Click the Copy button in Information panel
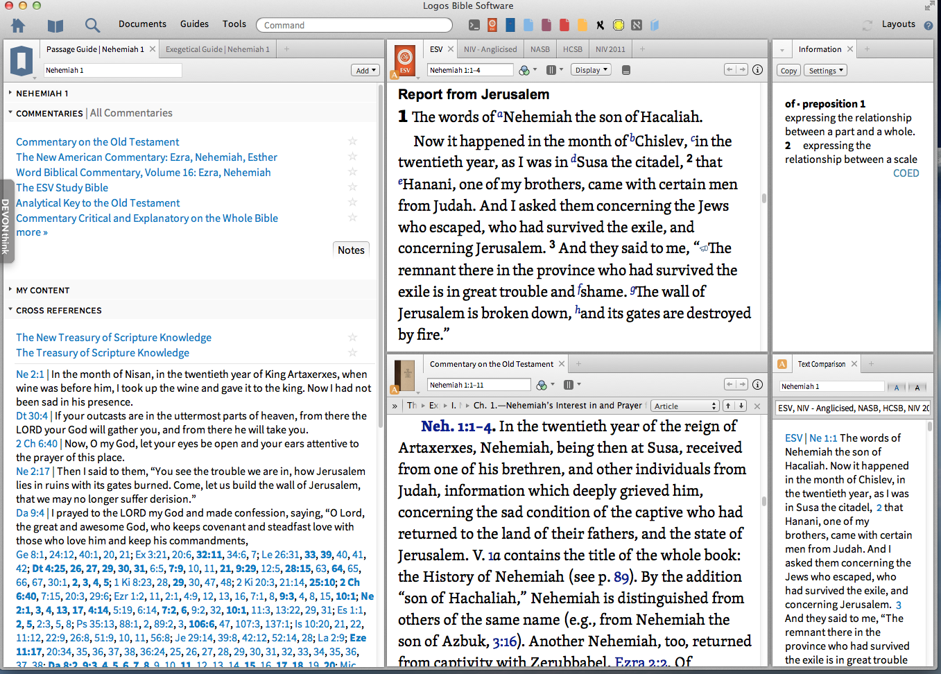This screenshot has height=674, width=941. (788, 71)
